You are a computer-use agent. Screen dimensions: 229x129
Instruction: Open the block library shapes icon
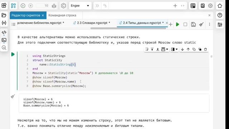(14, 6)
